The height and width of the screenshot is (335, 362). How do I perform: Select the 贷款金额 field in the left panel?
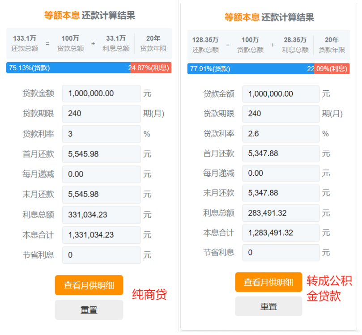[x=101, y=93]
